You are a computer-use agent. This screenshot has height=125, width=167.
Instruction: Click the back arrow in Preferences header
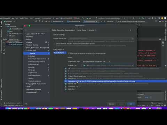[x=131, y=30]
